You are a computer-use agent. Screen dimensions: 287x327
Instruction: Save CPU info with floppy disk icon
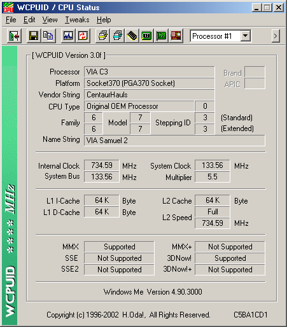coord(34,36)
